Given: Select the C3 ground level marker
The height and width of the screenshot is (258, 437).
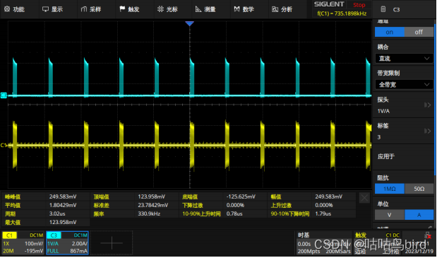Looking at the screenshot, I should 4,95.
